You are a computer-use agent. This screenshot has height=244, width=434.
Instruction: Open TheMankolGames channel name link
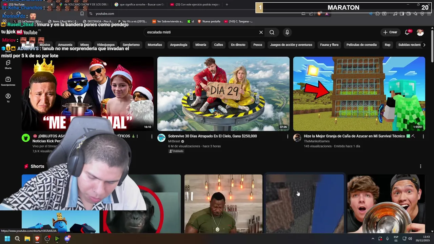pyautogui.click(x=317, y=141)
